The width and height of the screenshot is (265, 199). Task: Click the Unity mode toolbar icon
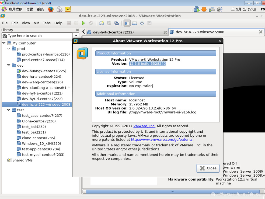point(149,23)
